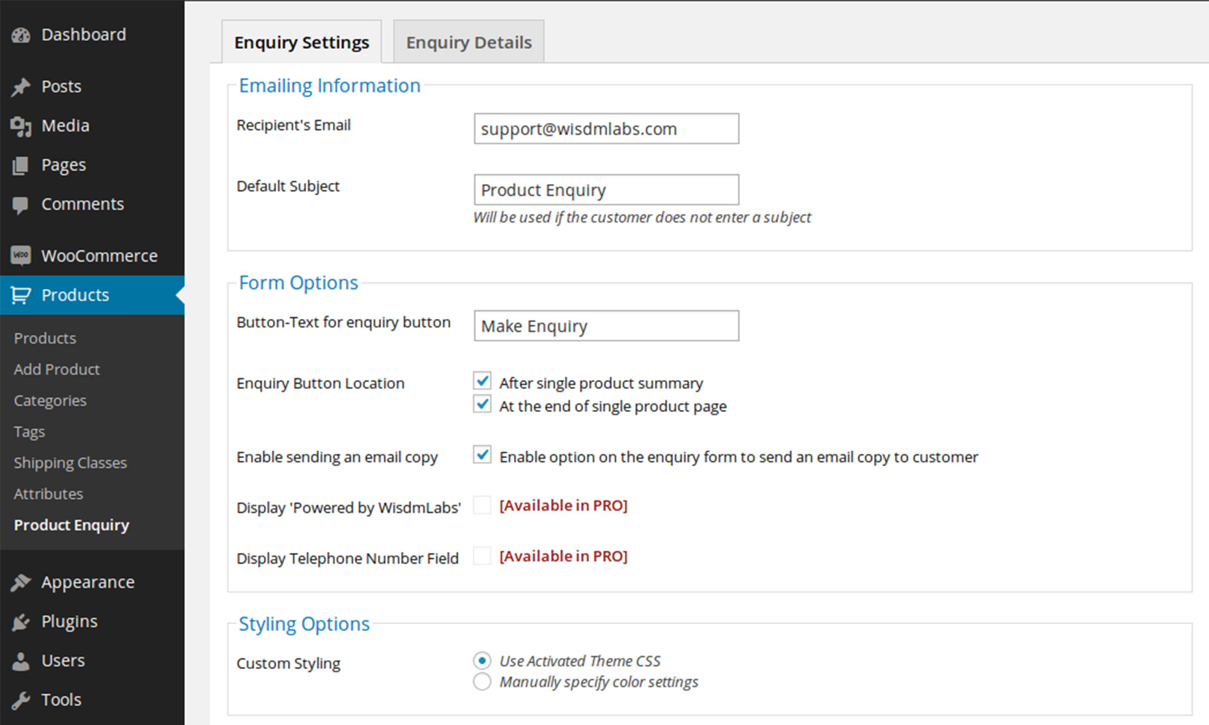The image size is (1209, 725).
Task: Click the Enquiry Button Location label
Action: 320,383
